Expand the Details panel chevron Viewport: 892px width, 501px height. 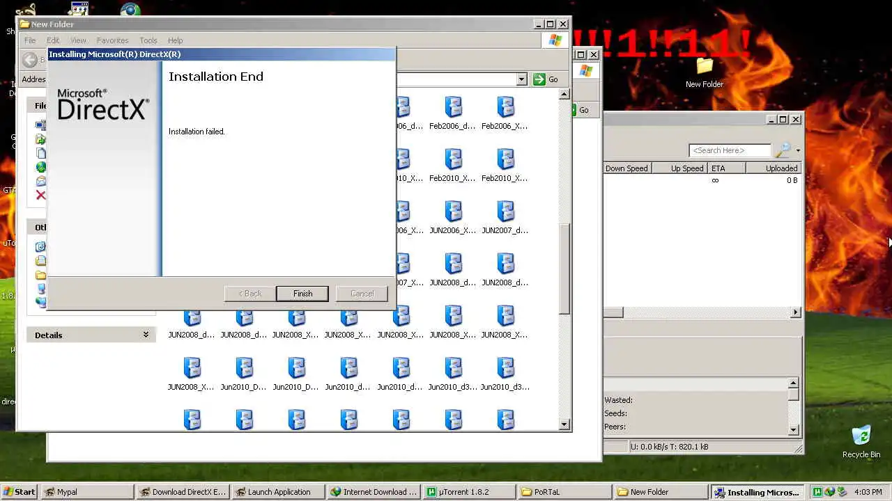(146, 335)
